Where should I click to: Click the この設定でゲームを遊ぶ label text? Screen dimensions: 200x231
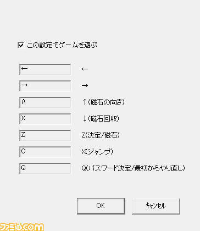(62, 45)
